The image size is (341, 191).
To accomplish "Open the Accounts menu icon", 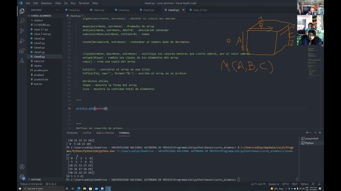I will (x=22, y=167).
